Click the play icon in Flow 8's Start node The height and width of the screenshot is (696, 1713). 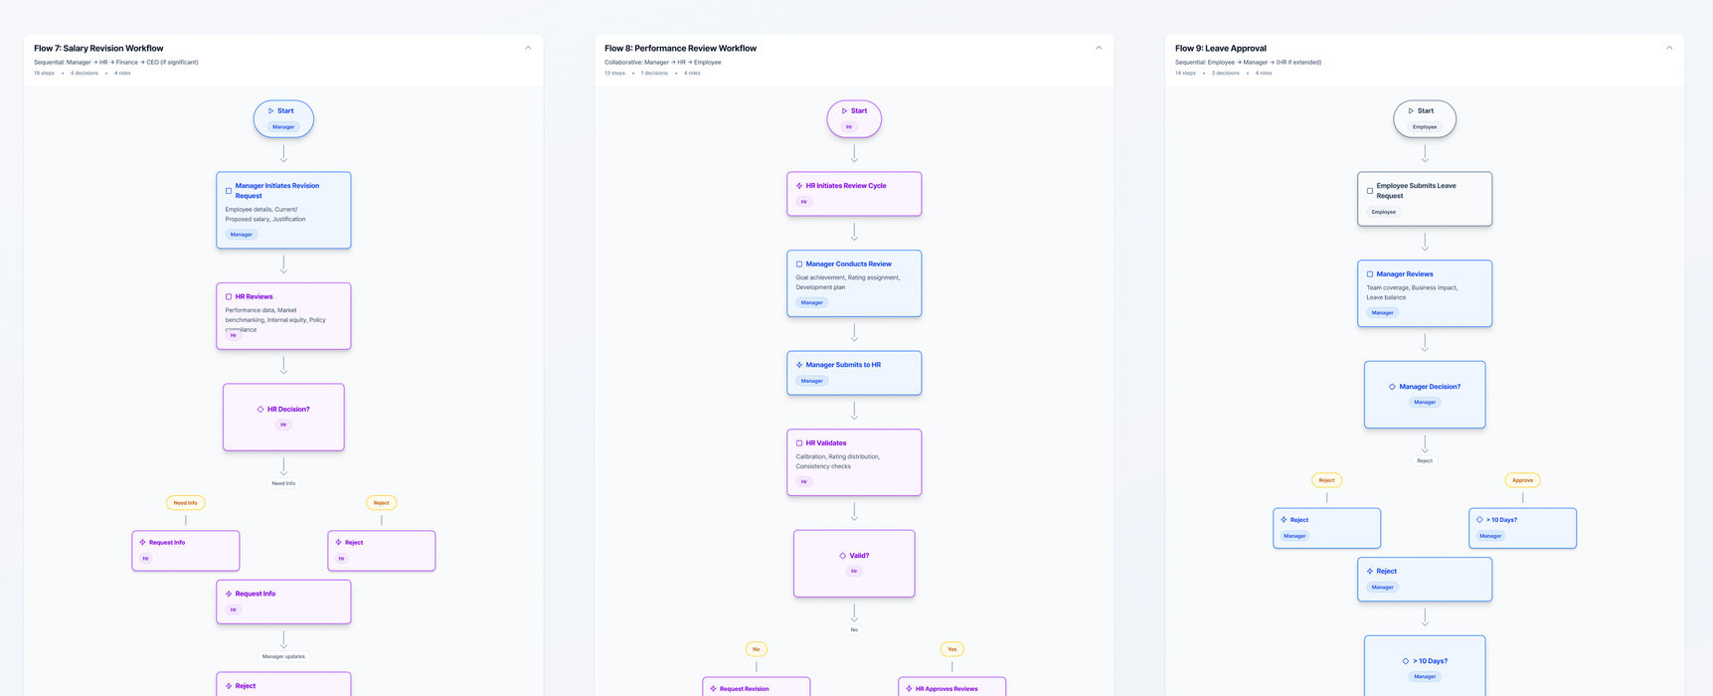click(x=844, y=111)
